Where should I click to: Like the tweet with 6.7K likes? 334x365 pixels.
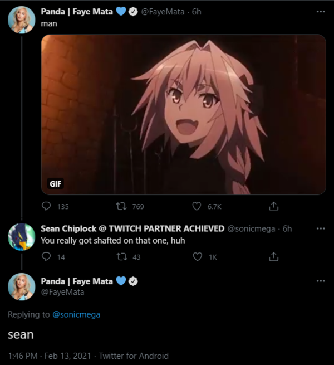[x=197, y=206]
